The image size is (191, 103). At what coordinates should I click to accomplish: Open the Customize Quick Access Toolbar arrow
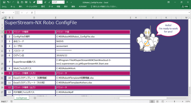(x=71, y=2)
